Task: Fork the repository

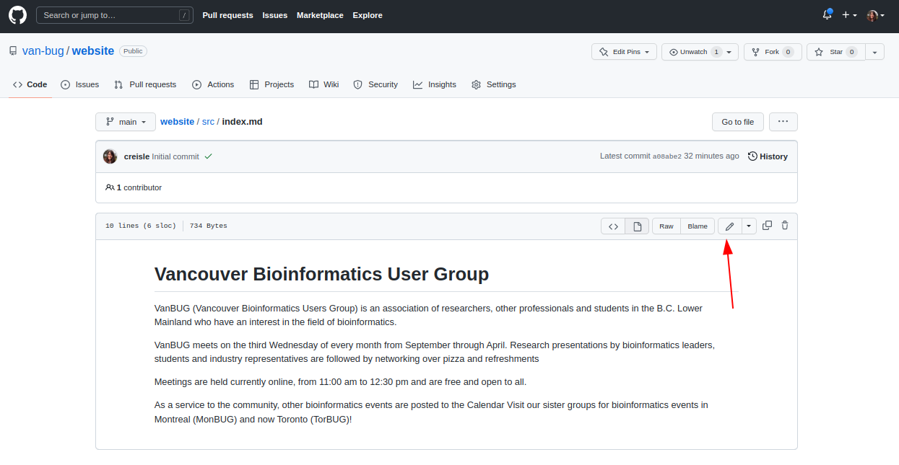Action: pyautogui.click(x=773, y=52)
